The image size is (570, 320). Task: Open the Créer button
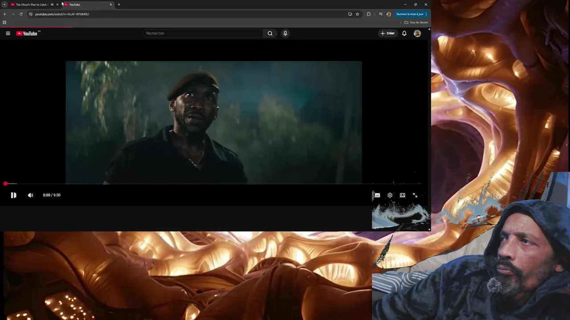click(387, 33)
